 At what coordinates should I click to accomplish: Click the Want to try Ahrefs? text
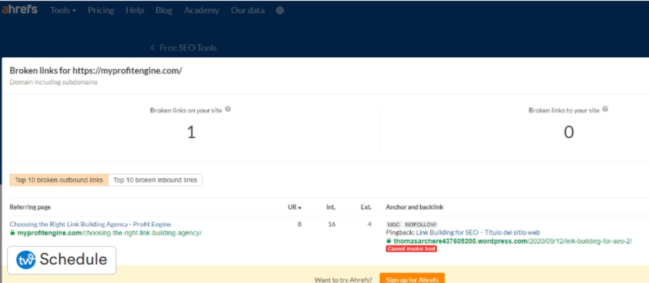click(x=343, y=280)
